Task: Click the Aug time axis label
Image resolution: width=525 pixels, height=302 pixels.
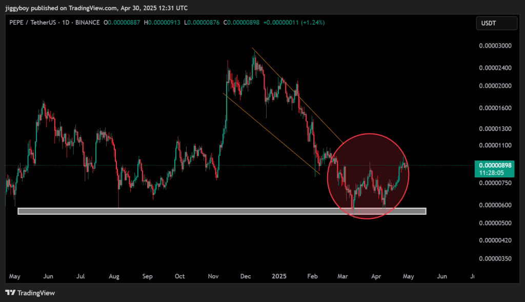Action: pyautogui.click(x=114, y=276)
